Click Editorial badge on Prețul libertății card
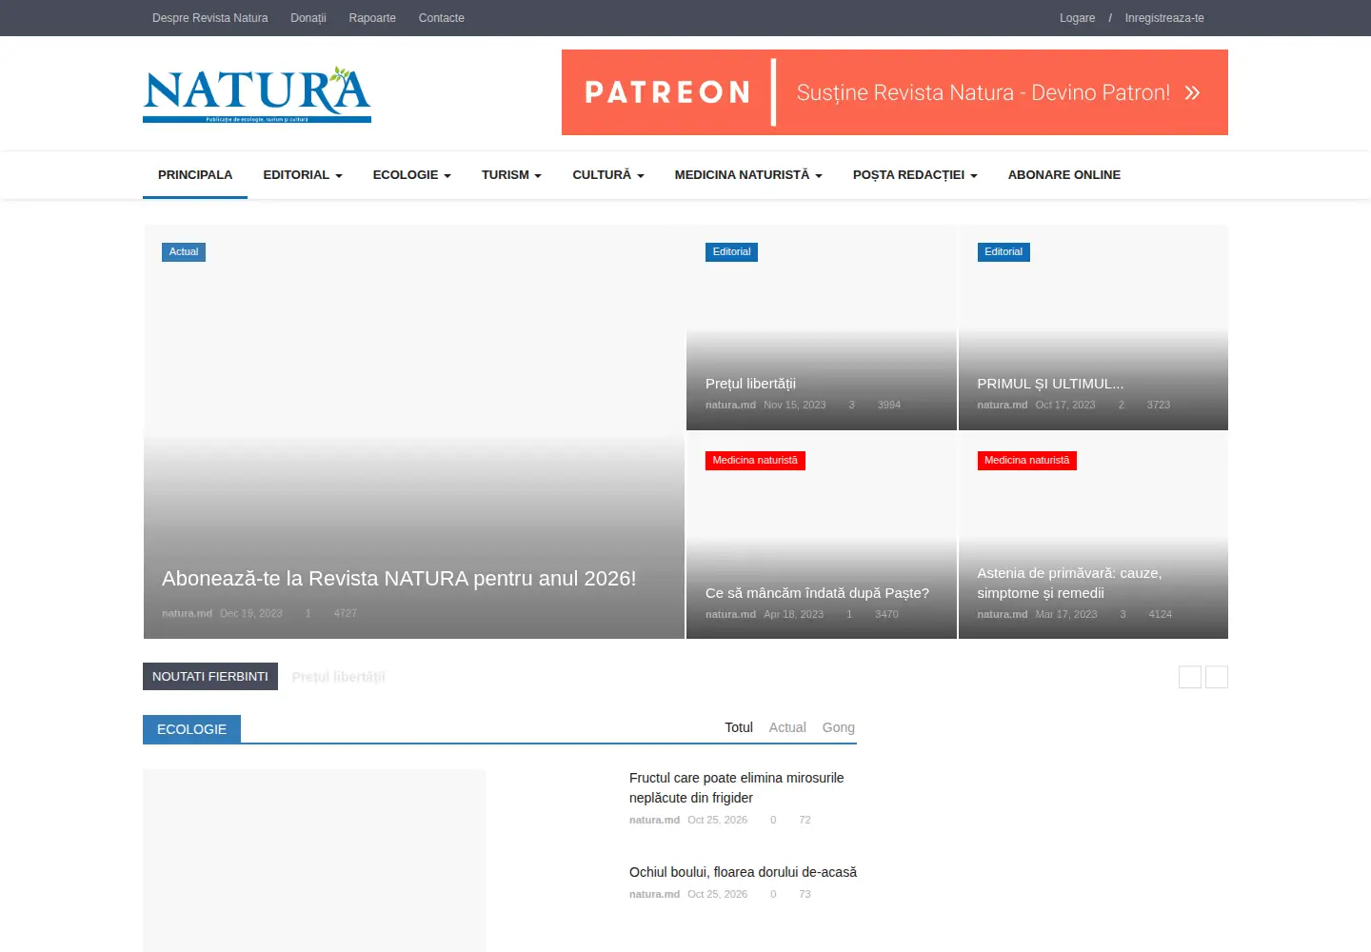The image size is (1371, 952). (x=731, y=252)
